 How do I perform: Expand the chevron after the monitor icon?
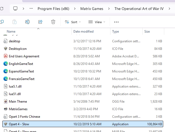tap(23, 9)
